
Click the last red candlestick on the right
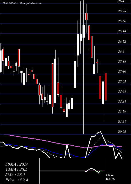pyautogui.click(x=106, y=87)
